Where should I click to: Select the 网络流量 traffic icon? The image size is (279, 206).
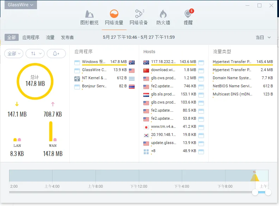(114, 14)
